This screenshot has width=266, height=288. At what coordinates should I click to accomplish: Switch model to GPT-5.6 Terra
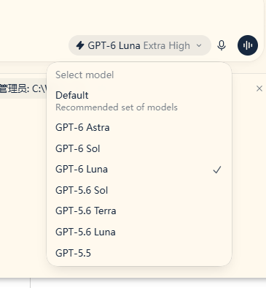139,211
